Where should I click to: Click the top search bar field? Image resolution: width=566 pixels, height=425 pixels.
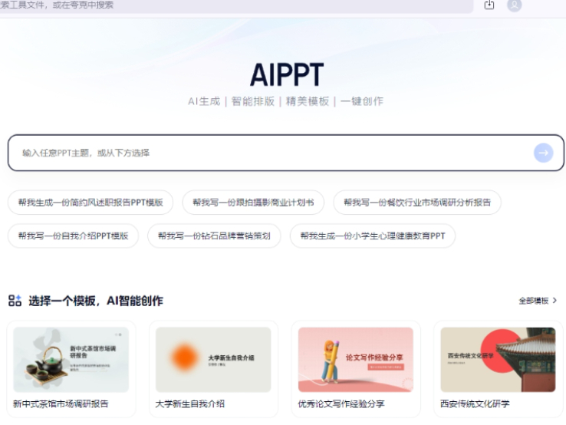[235, 5]
